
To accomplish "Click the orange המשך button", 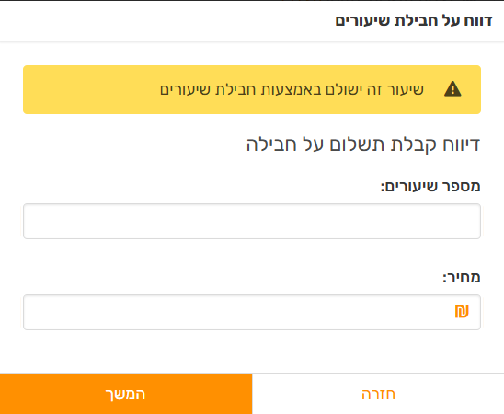I will (126, 394).
